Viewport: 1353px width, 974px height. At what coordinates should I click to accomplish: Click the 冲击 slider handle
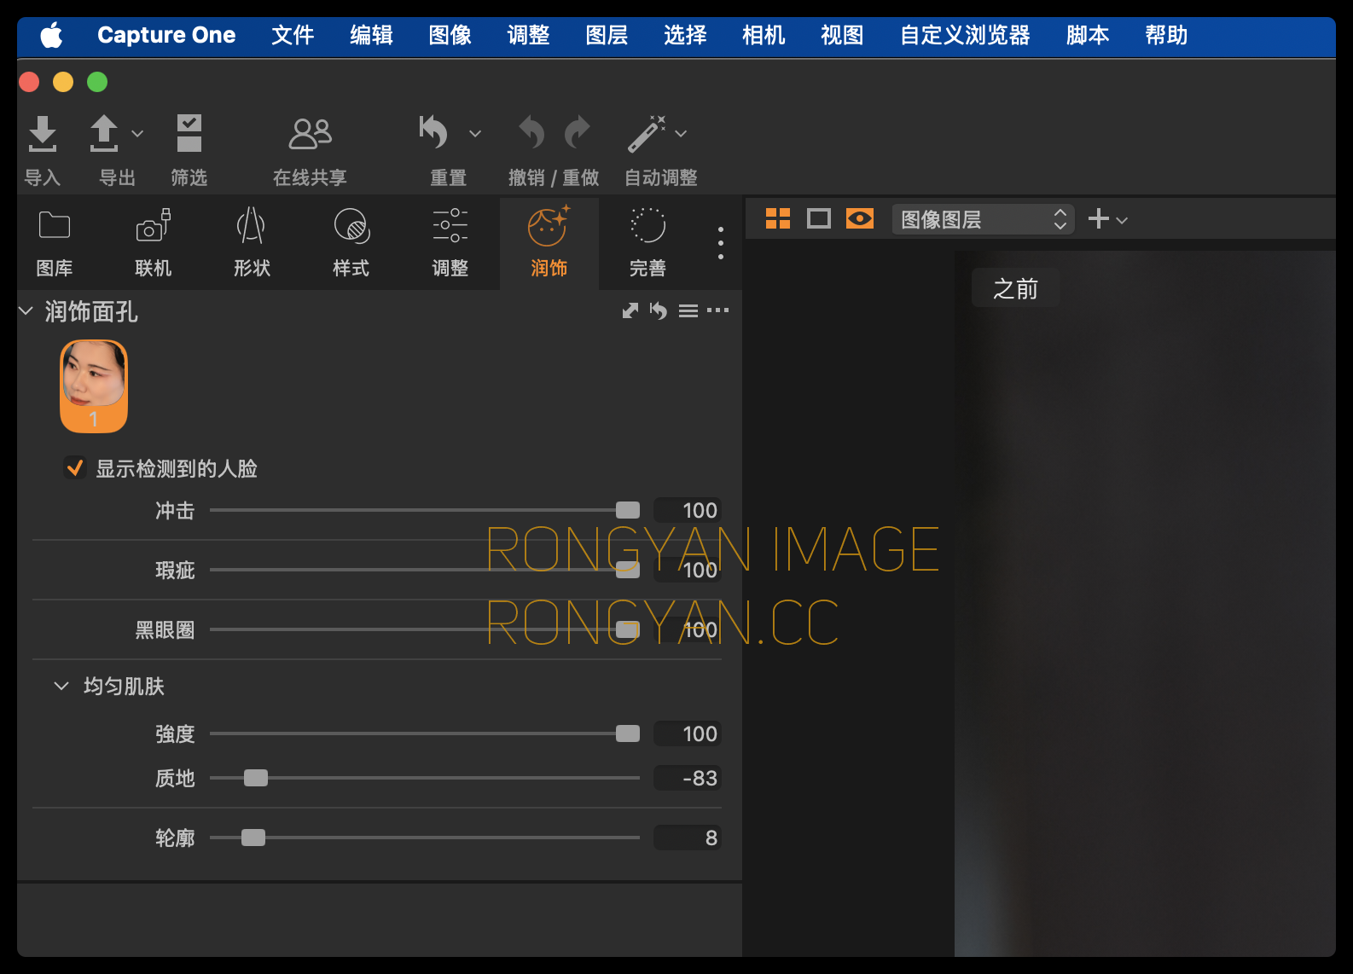coord(628,510)
